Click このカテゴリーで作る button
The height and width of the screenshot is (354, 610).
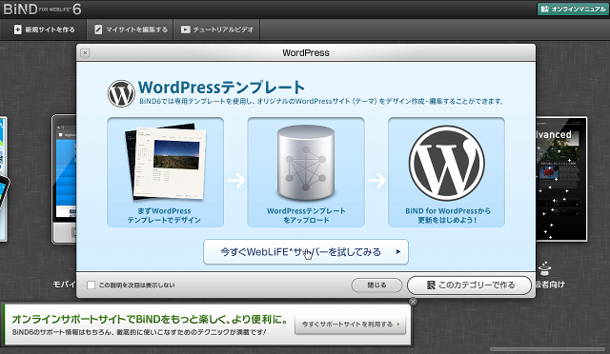[469, 285]
